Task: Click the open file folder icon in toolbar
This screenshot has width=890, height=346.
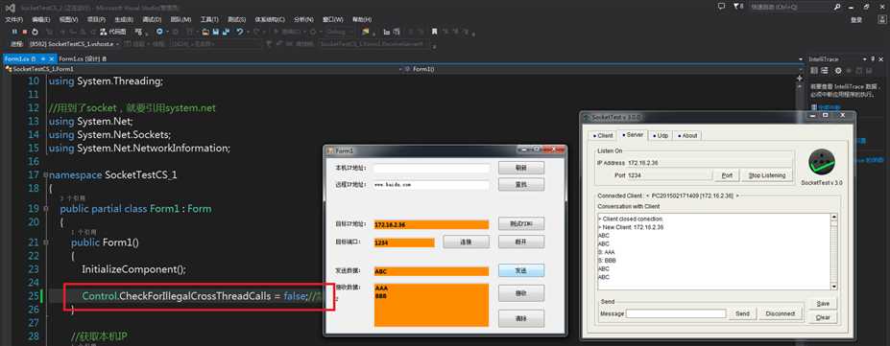Action: (205, 32)
